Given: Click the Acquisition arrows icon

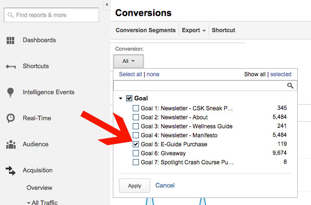Looking at the screenshot, I should (x=10, y=170).
